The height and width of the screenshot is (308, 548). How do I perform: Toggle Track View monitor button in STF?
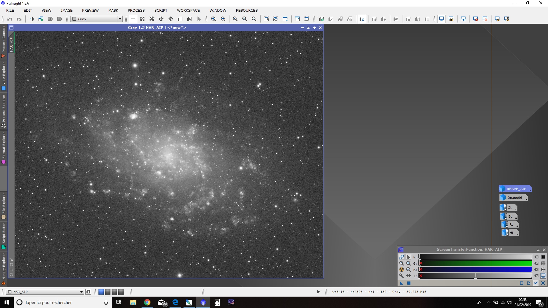click(x=543, y=276)
